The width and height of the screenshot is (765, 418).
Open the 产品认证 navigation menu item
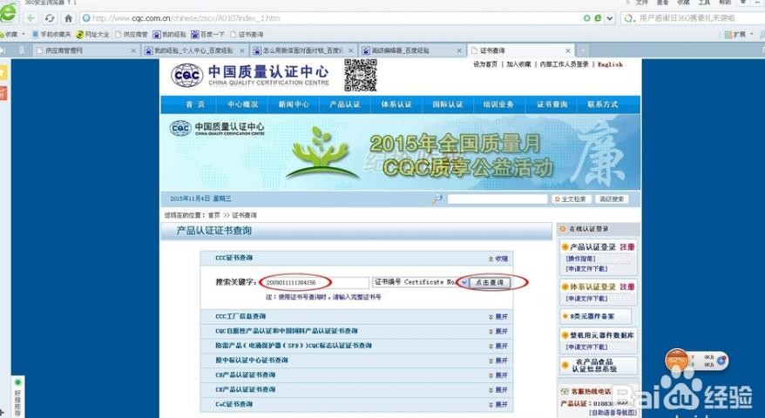[x=345, y=104]
